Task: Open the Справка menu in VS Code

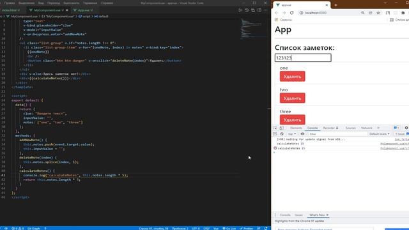Action: [x=107, y=3]
